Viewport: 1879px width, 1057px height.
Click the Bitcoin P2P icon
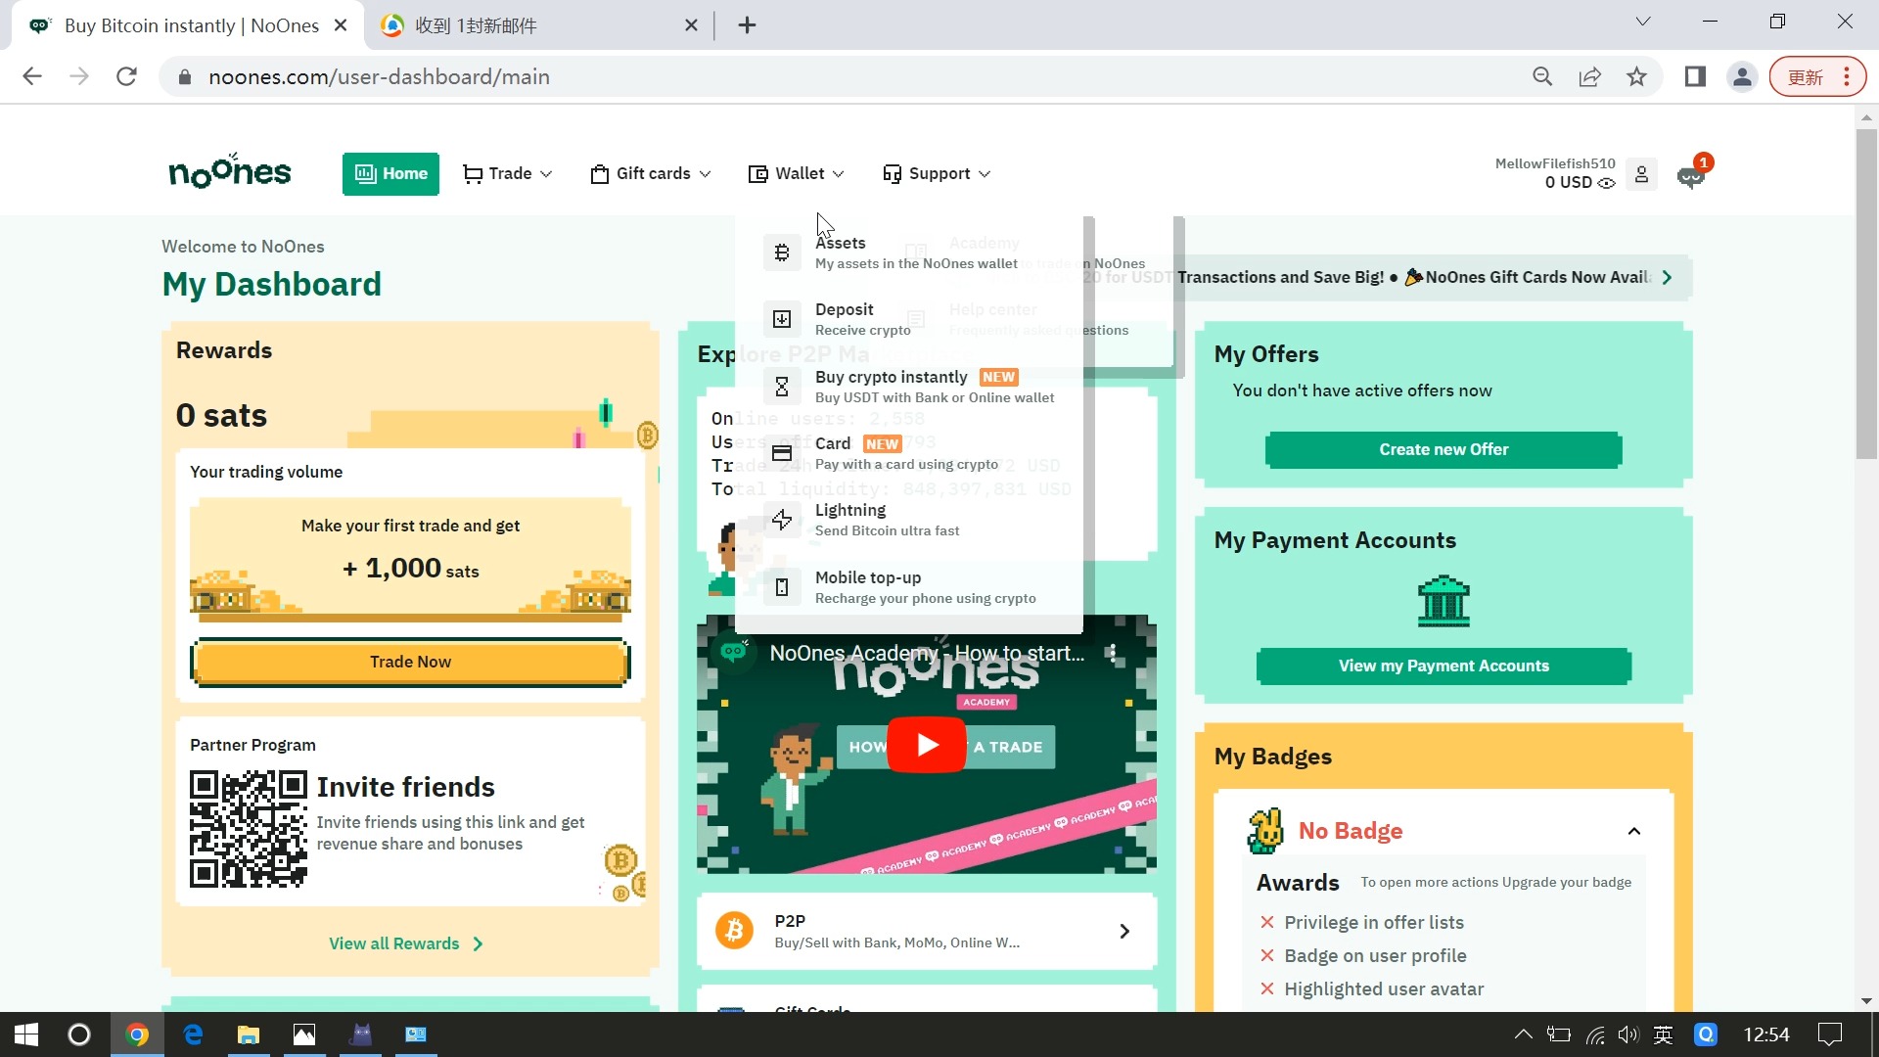click(734, 931)
